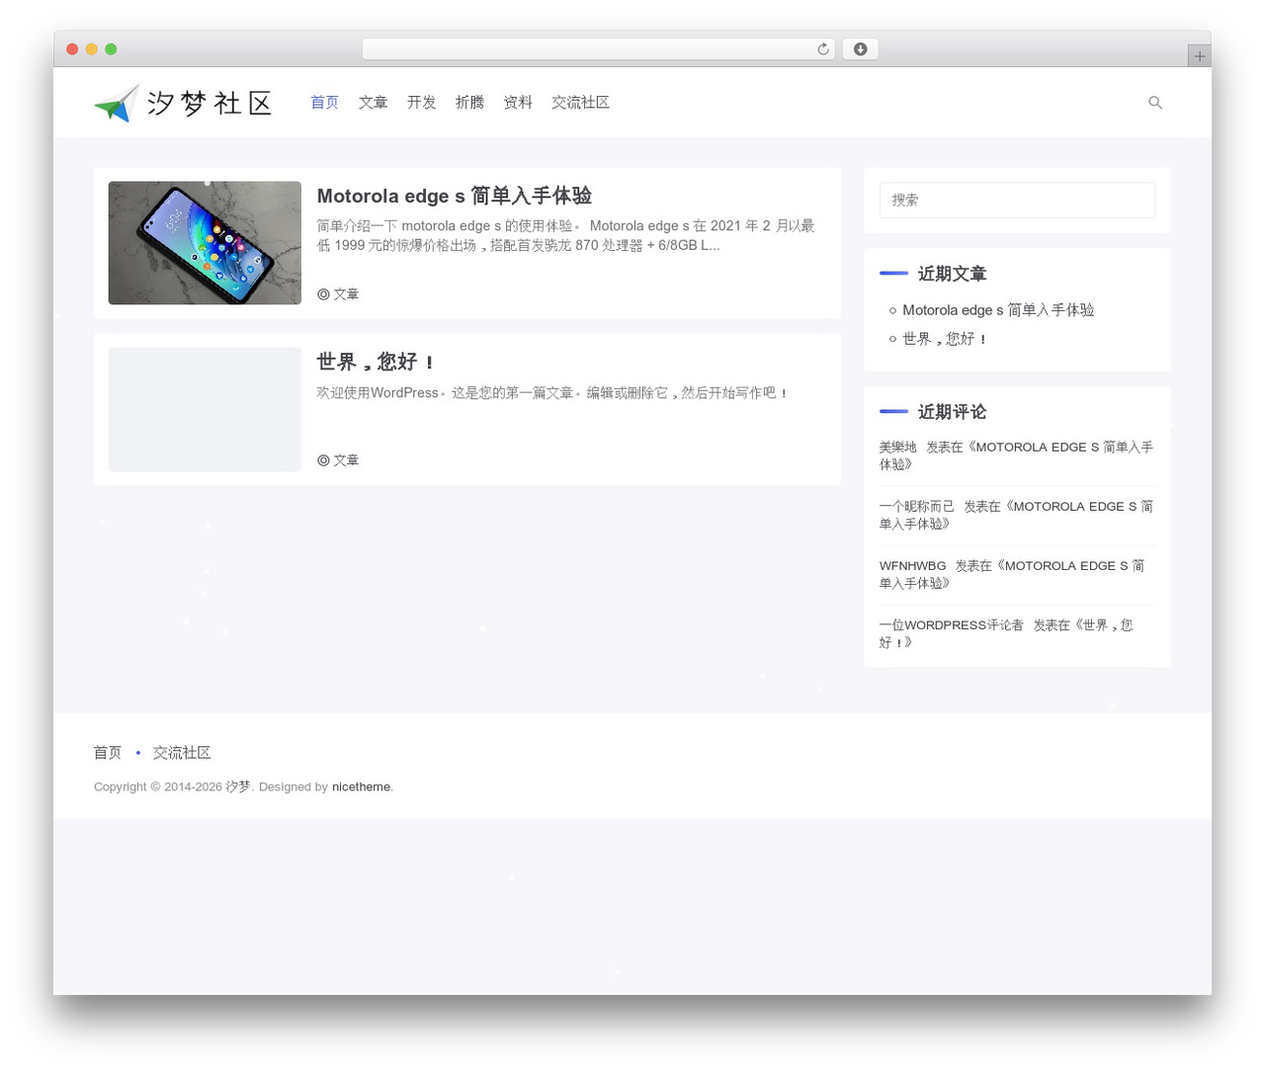
Task: Click the 近期评论 widget heading
Action: pyautogui.click(x=952, y=412)
